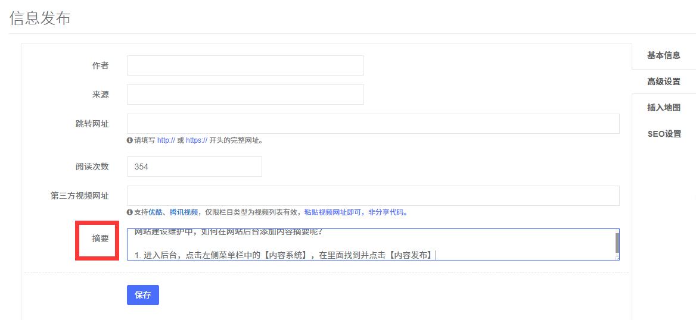Click the https:// hint text

[x=197, y=141]
